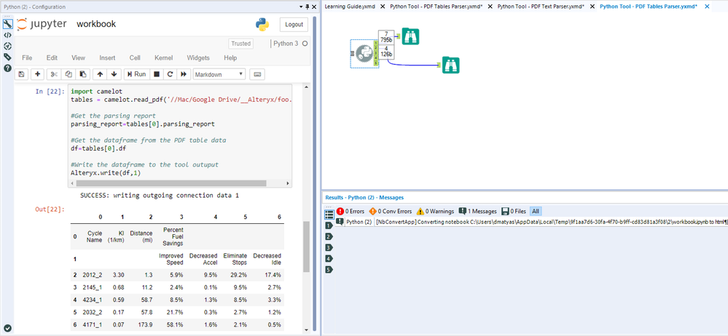Viewport: 728px width, 336px height.
Task: Click the Jupyter logo
Action: pos(42,25)
